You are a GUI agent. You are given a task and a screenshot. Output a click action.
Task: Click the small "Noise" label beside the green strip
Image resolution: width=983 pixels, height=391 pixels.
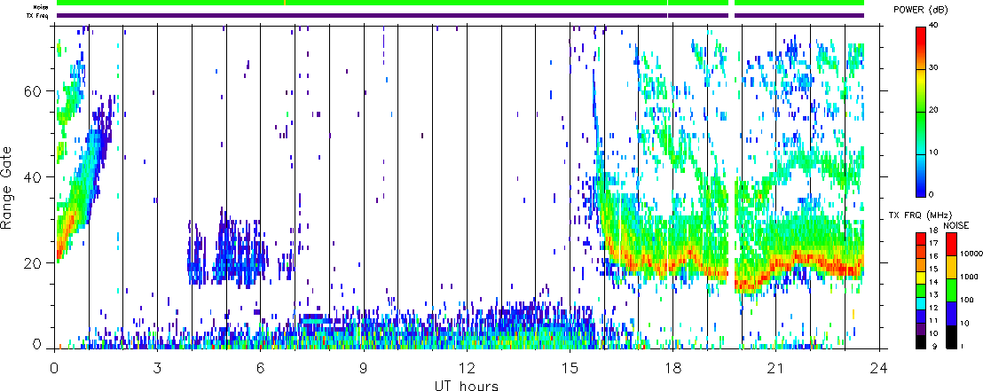coord(39,7)
